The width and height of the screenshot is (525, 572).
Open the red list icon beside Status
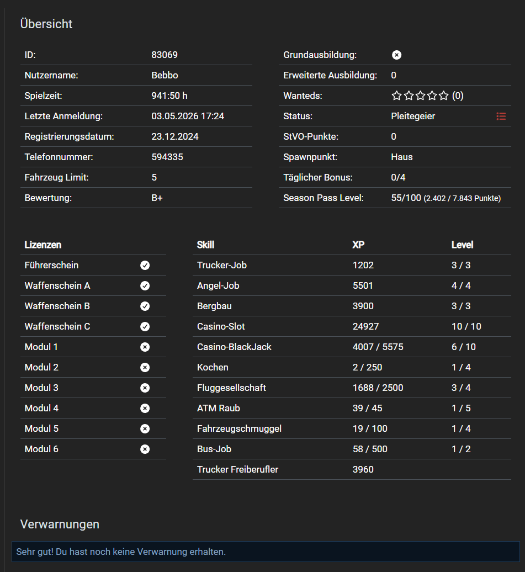tap(501, 116)
